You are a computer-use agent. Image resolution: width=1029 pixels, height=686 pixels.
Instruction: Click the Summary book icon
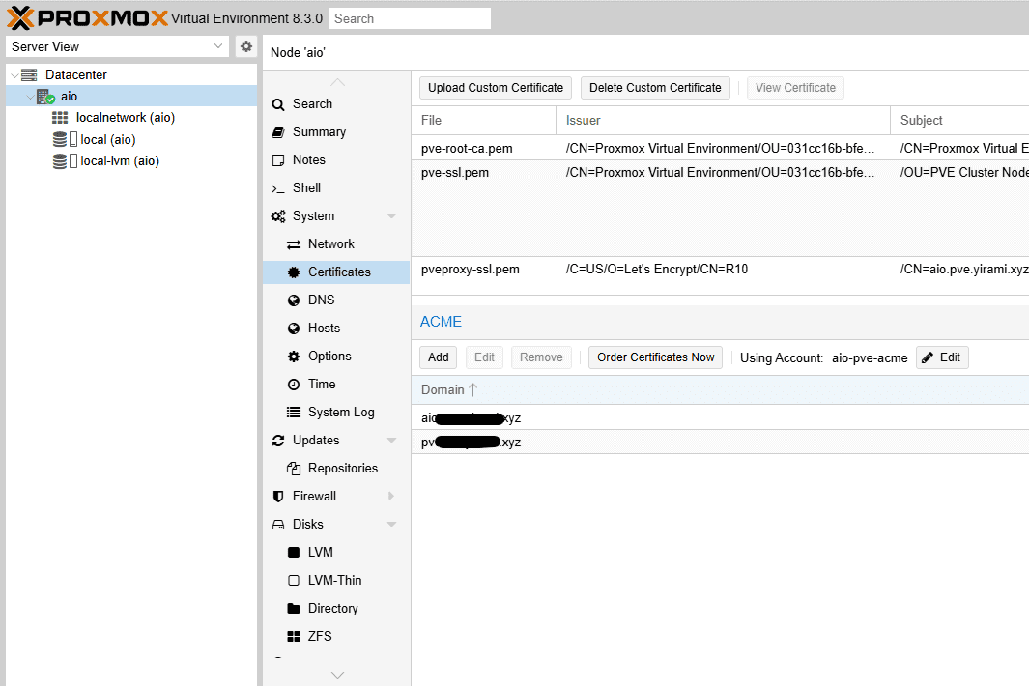[x=278, y=132]
